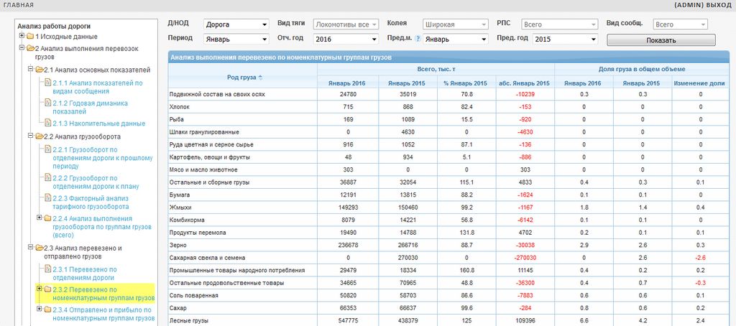Click the folder icon of 2.2.4 Анализ выполнения грузооборота
This screenshot has height=326, width=736.
pyautogui.click(x=47, y=218)
